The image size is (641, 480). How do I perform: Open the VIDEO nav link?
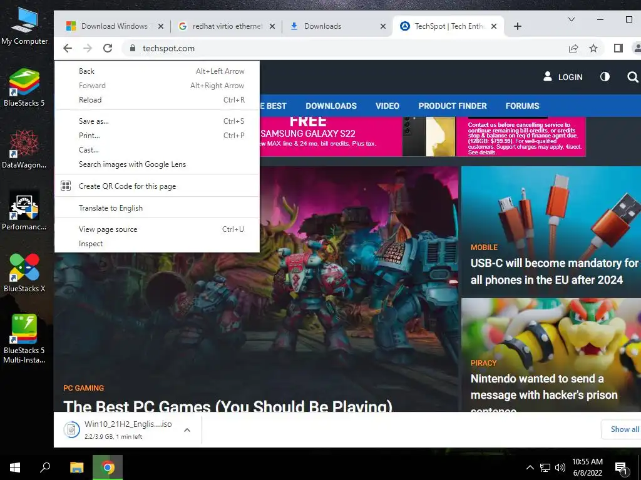pos(387,106)
